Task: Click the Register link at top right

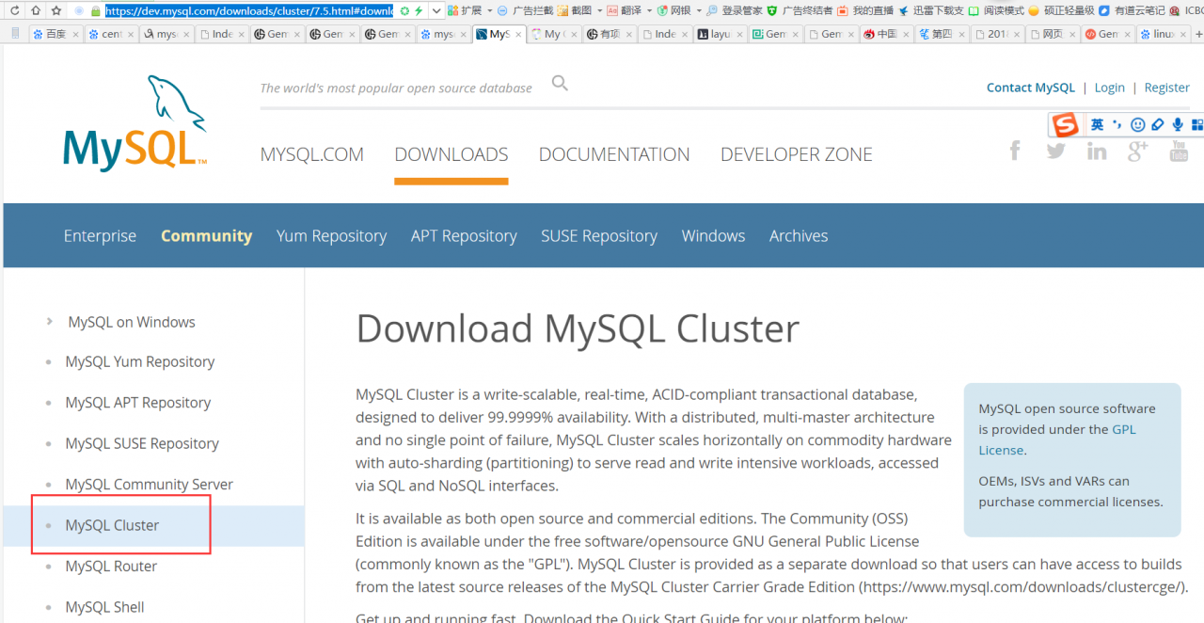Action: (1166, 87)
